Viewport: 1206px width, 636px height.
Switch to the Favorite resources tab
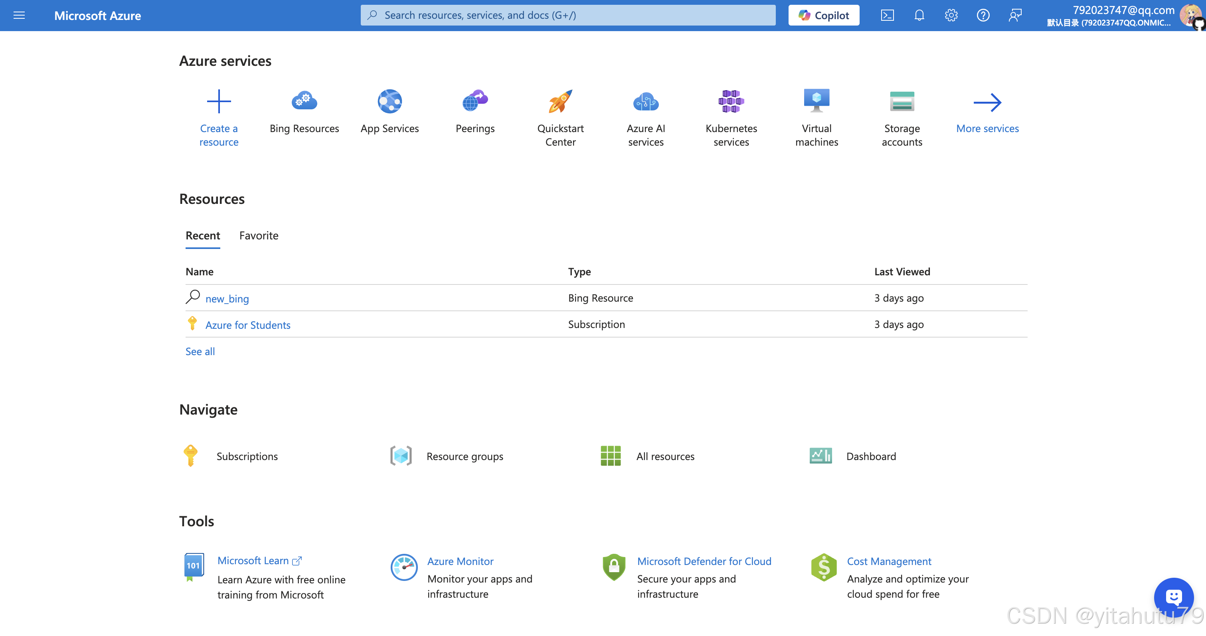coord(259,235)
